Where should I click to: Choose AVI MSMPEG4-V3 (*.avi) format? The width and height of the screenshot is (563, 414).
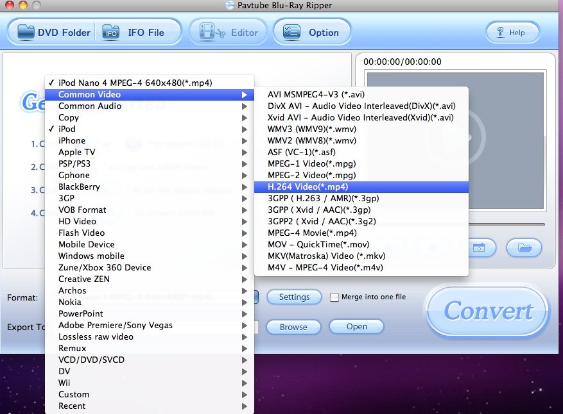pos(361,95)
